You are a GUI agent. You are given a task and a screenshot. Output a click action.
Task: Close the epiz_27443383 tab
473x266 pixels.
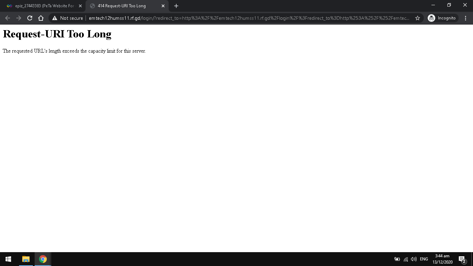(80, 6)
